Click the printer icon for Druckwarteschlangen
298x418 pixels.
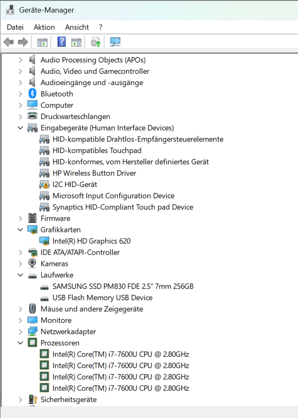[32, 116]
